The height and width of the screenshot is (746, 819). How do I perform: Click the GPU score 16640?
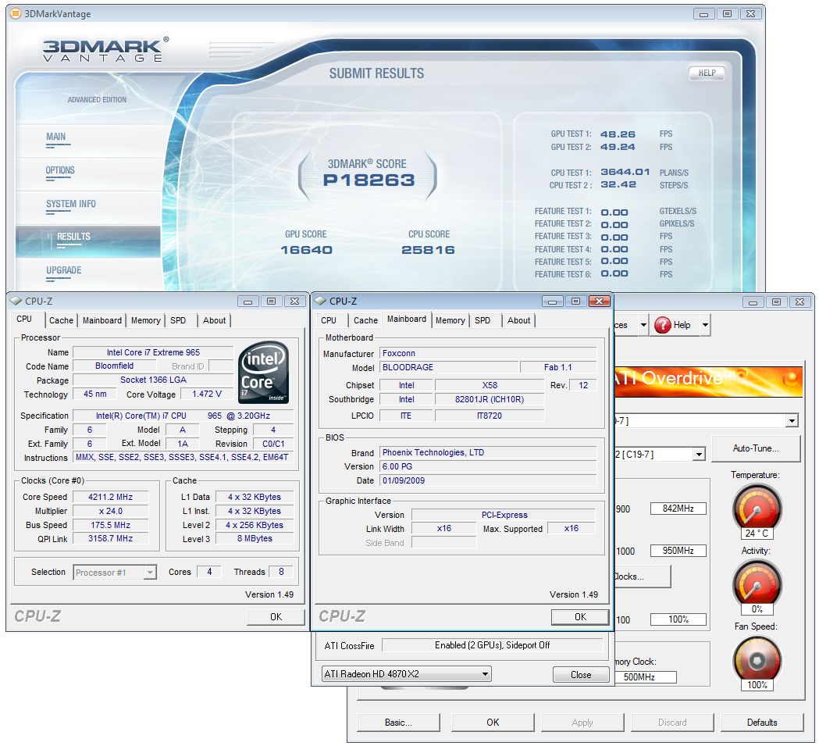306,251
